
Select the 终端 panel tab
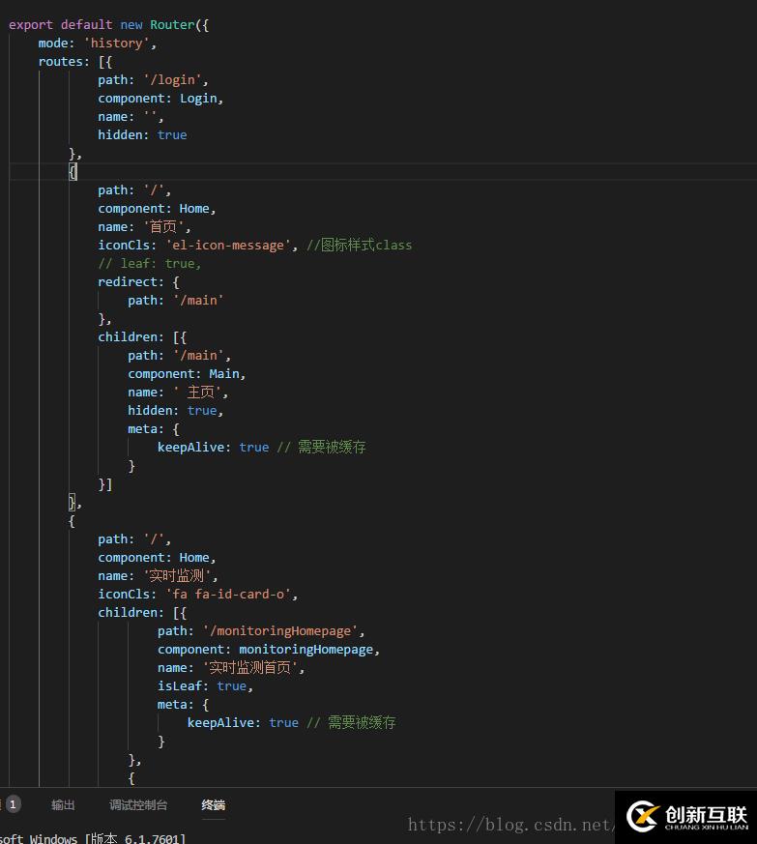click(214, 804)
